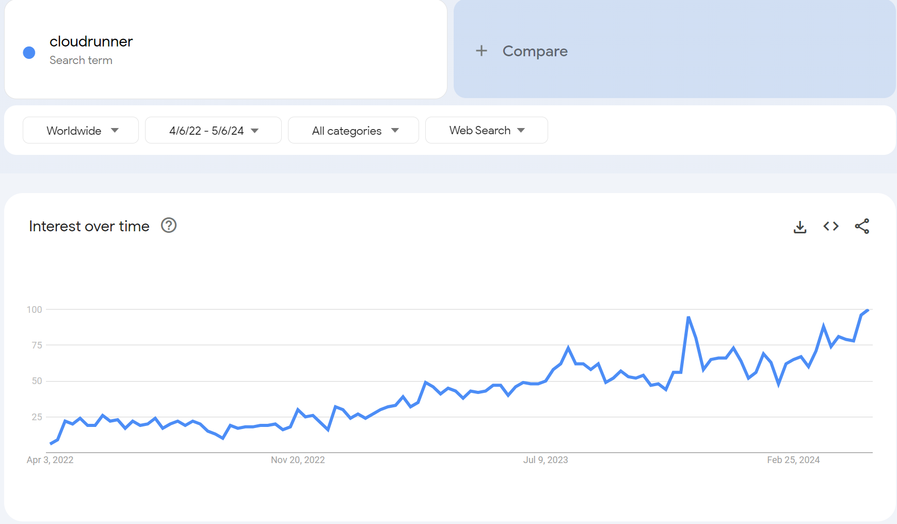This screenshot has height=524, width=897.
Task: Click the share chart icon
Action: pos(862,226)
